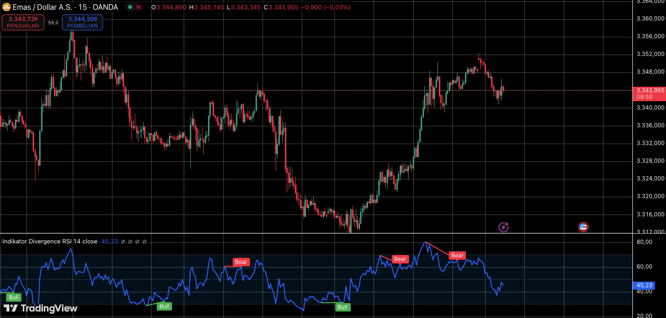Click the US flag economic event icon

coord(583,227)
